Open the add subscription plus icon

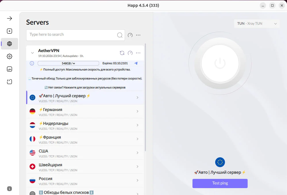[9, 31]
